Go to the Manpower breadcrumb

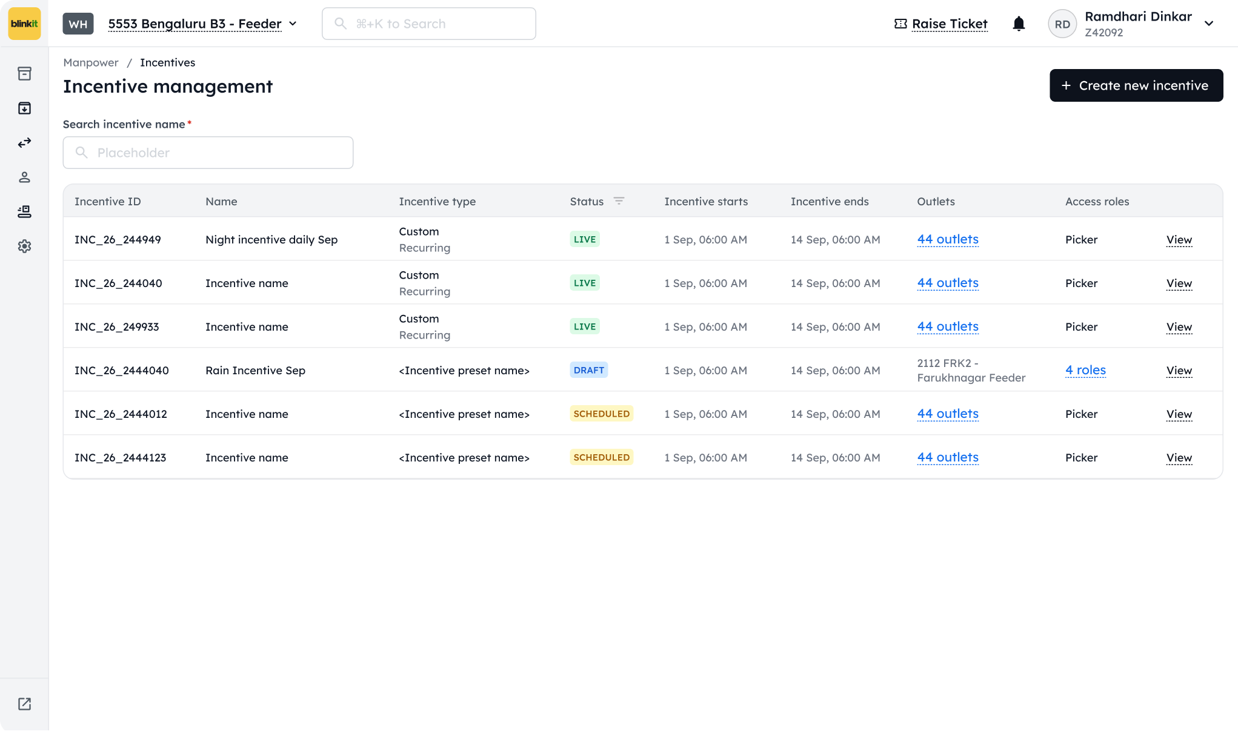91,62
